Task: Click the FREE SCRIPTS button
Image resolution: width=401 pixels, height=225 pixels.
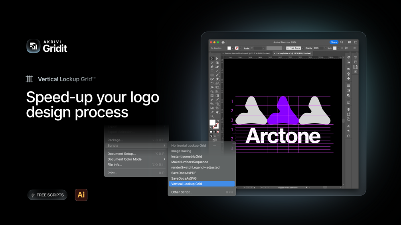Action: [47, 195]
